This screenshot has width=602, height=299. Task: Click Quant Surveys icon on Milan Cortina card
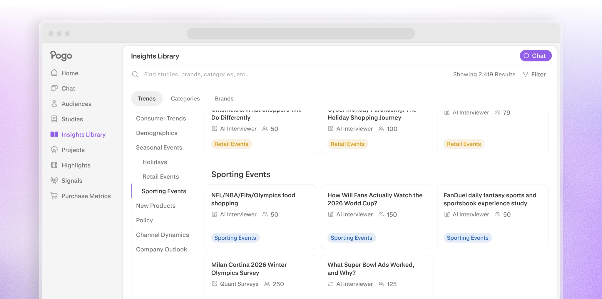215,284
